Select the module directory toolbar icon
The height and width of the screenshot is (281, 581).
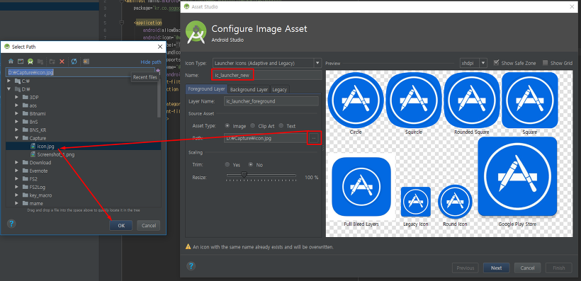coord(40,62)
